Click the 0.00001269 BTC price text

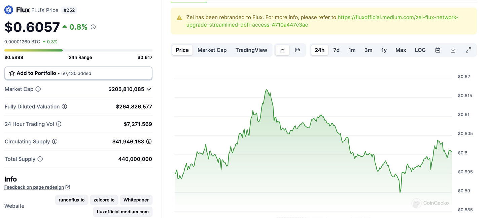(22, 42)
